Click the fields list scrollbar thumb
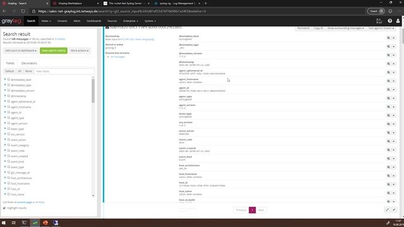This screenshot has height=227, width=404. click(93, 90)
